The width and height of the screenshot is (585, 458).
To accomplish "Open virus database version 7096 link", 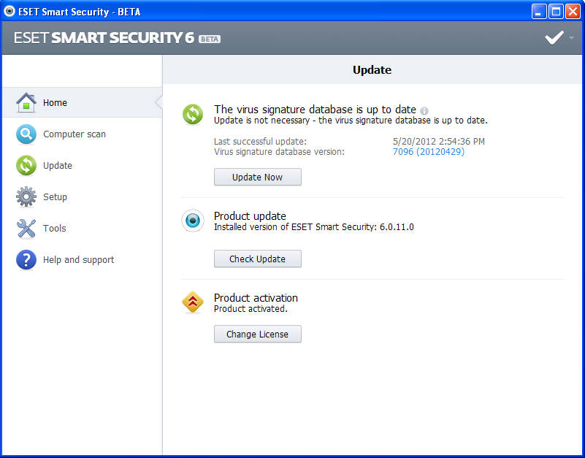I will tap(428, 152).
